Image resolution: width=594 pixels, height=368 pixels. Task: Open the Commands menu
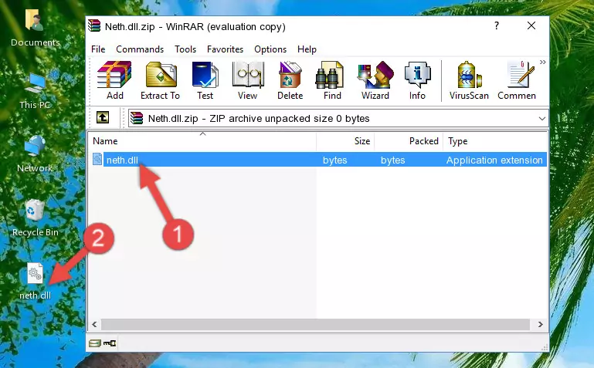[140, 49]
